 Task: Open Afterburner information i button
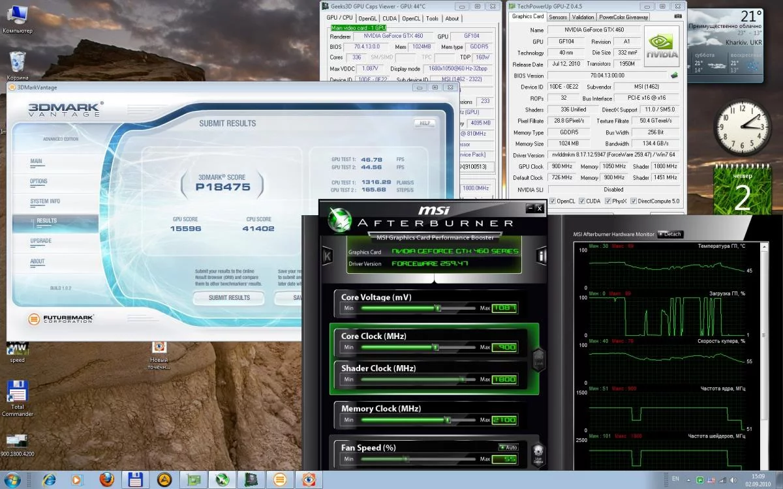pos(541,256)
